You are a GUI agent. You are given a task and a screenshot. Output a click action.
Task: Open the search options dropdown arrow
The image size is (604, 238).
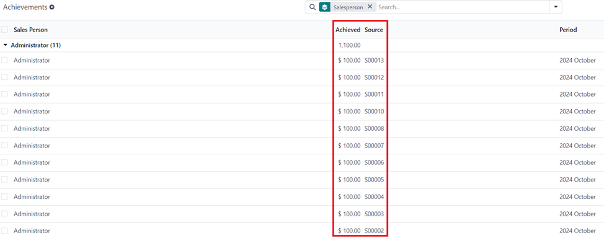(x=556, y=7)
